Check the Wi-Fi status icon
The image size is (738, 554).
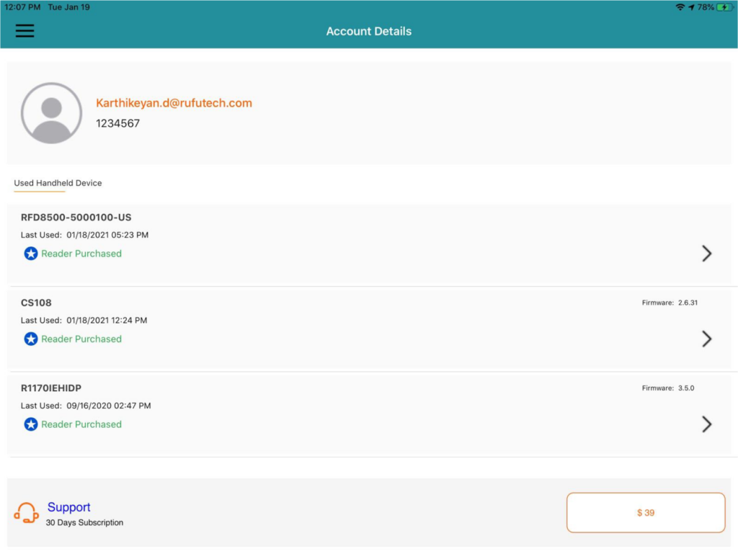(x=680, y=7)
